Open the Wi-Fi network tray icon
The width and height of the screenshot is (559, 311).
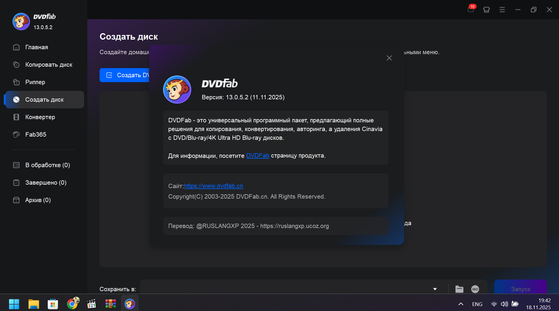pyautogui.click(x=494, y=304)
